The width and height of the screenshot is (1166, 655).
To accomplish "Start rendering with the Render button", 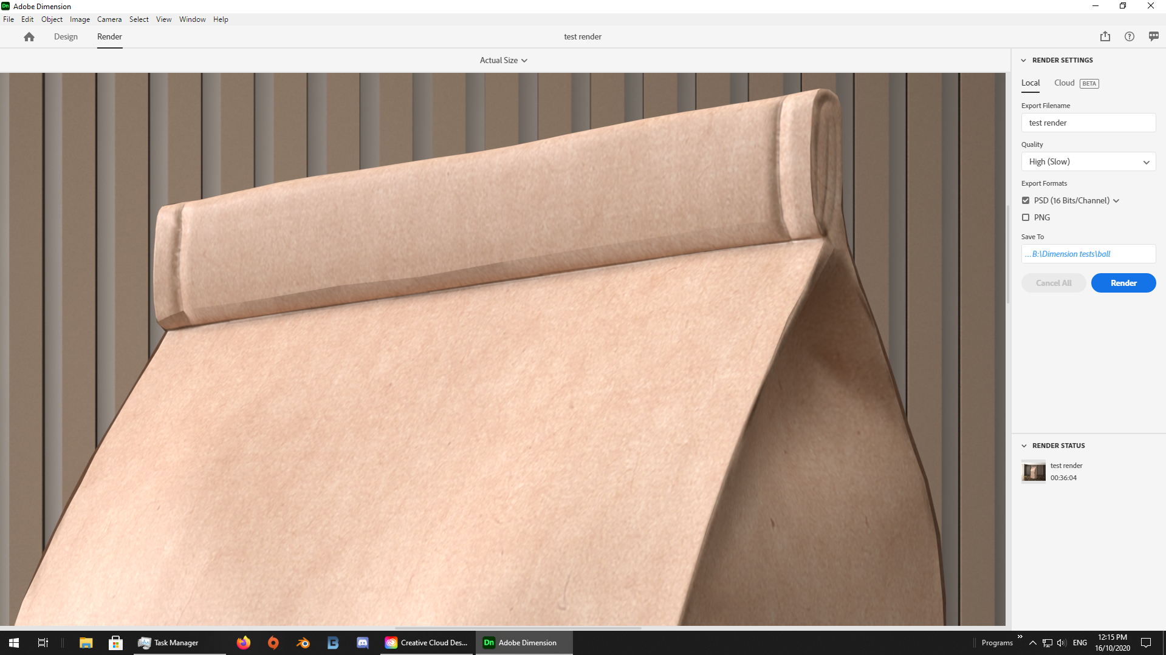I will tap(1122, 282).
